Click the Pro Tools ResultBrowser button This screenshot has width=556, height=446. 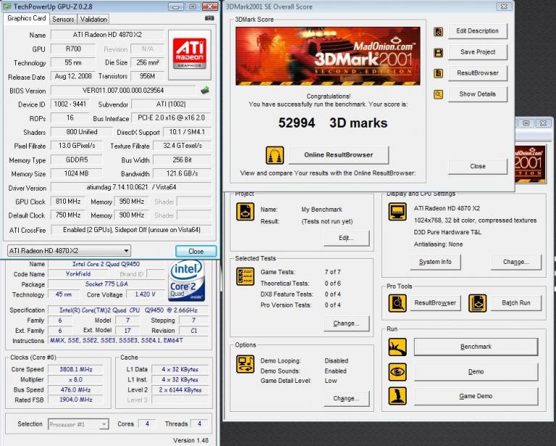coord(435,303)
